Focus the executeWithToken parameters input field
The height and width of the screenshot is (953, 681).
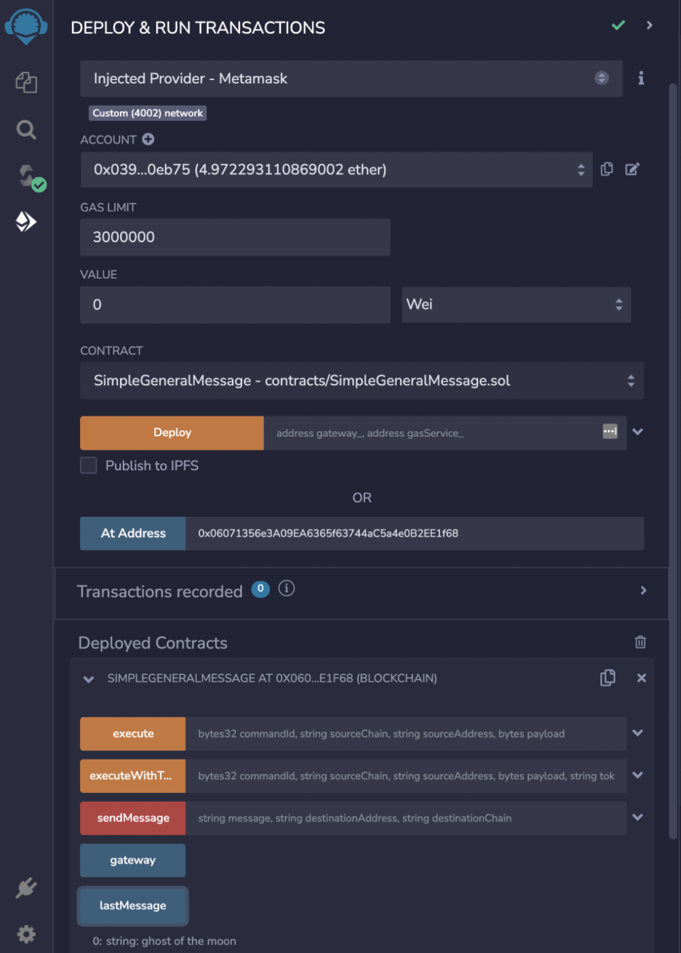406,776
